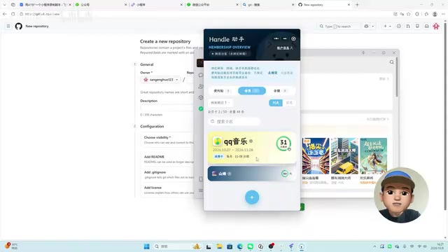
Task: Click the Handle 助手 search card name field
Action: coord(234,121)
